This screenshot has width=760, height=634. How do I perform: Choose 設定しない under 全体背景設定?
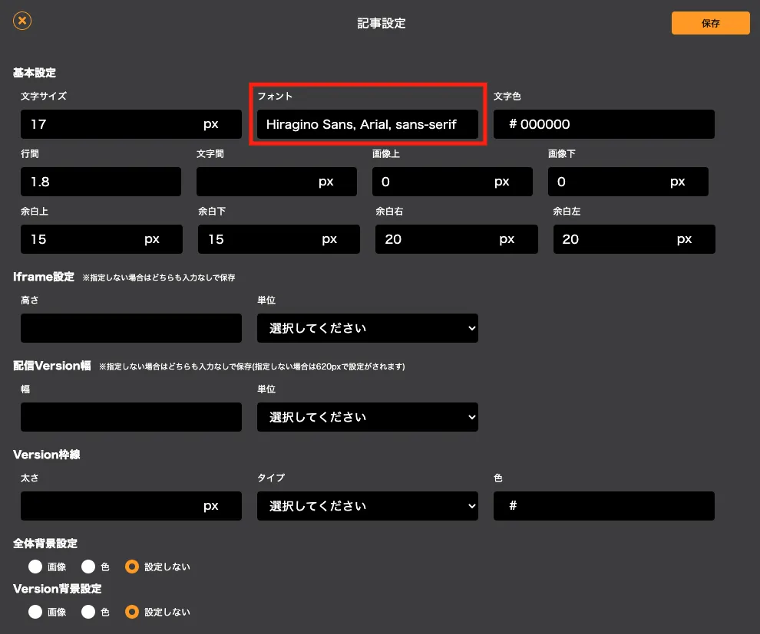point(132,567)
